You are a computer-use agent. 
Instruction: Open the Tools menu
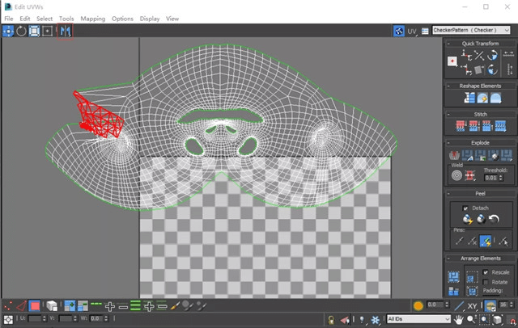(x=66, y=18)
